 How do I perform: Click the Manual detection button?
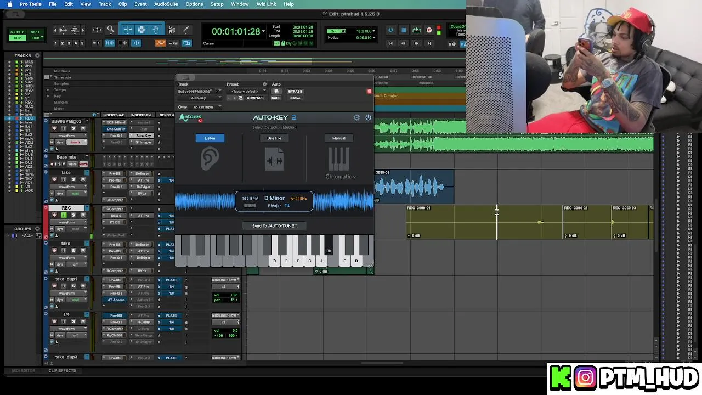338,138
